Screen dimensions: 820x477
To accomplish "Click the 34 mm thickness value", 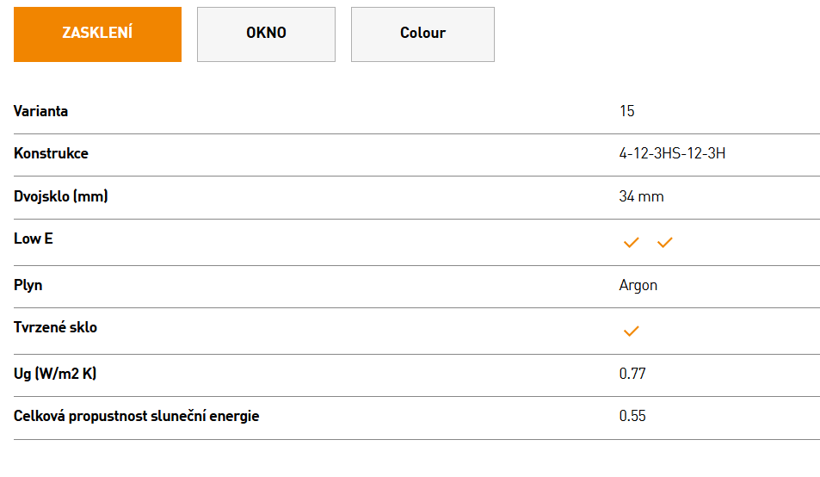I will (641, 196).
